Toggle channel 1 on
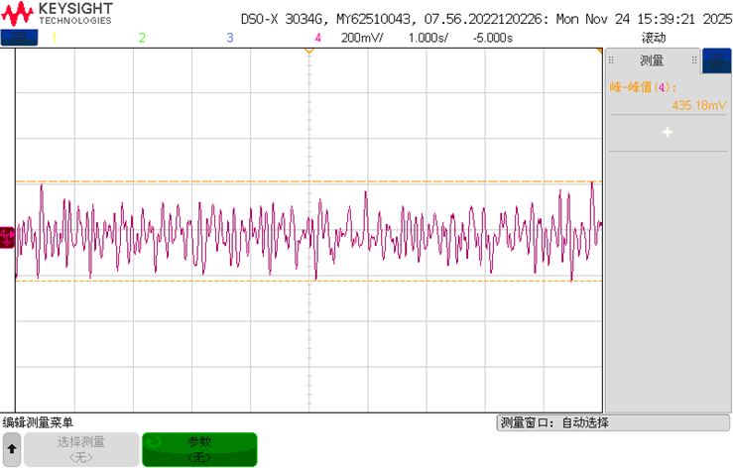This screenshot has height=468, width=733. coord(54,38)
